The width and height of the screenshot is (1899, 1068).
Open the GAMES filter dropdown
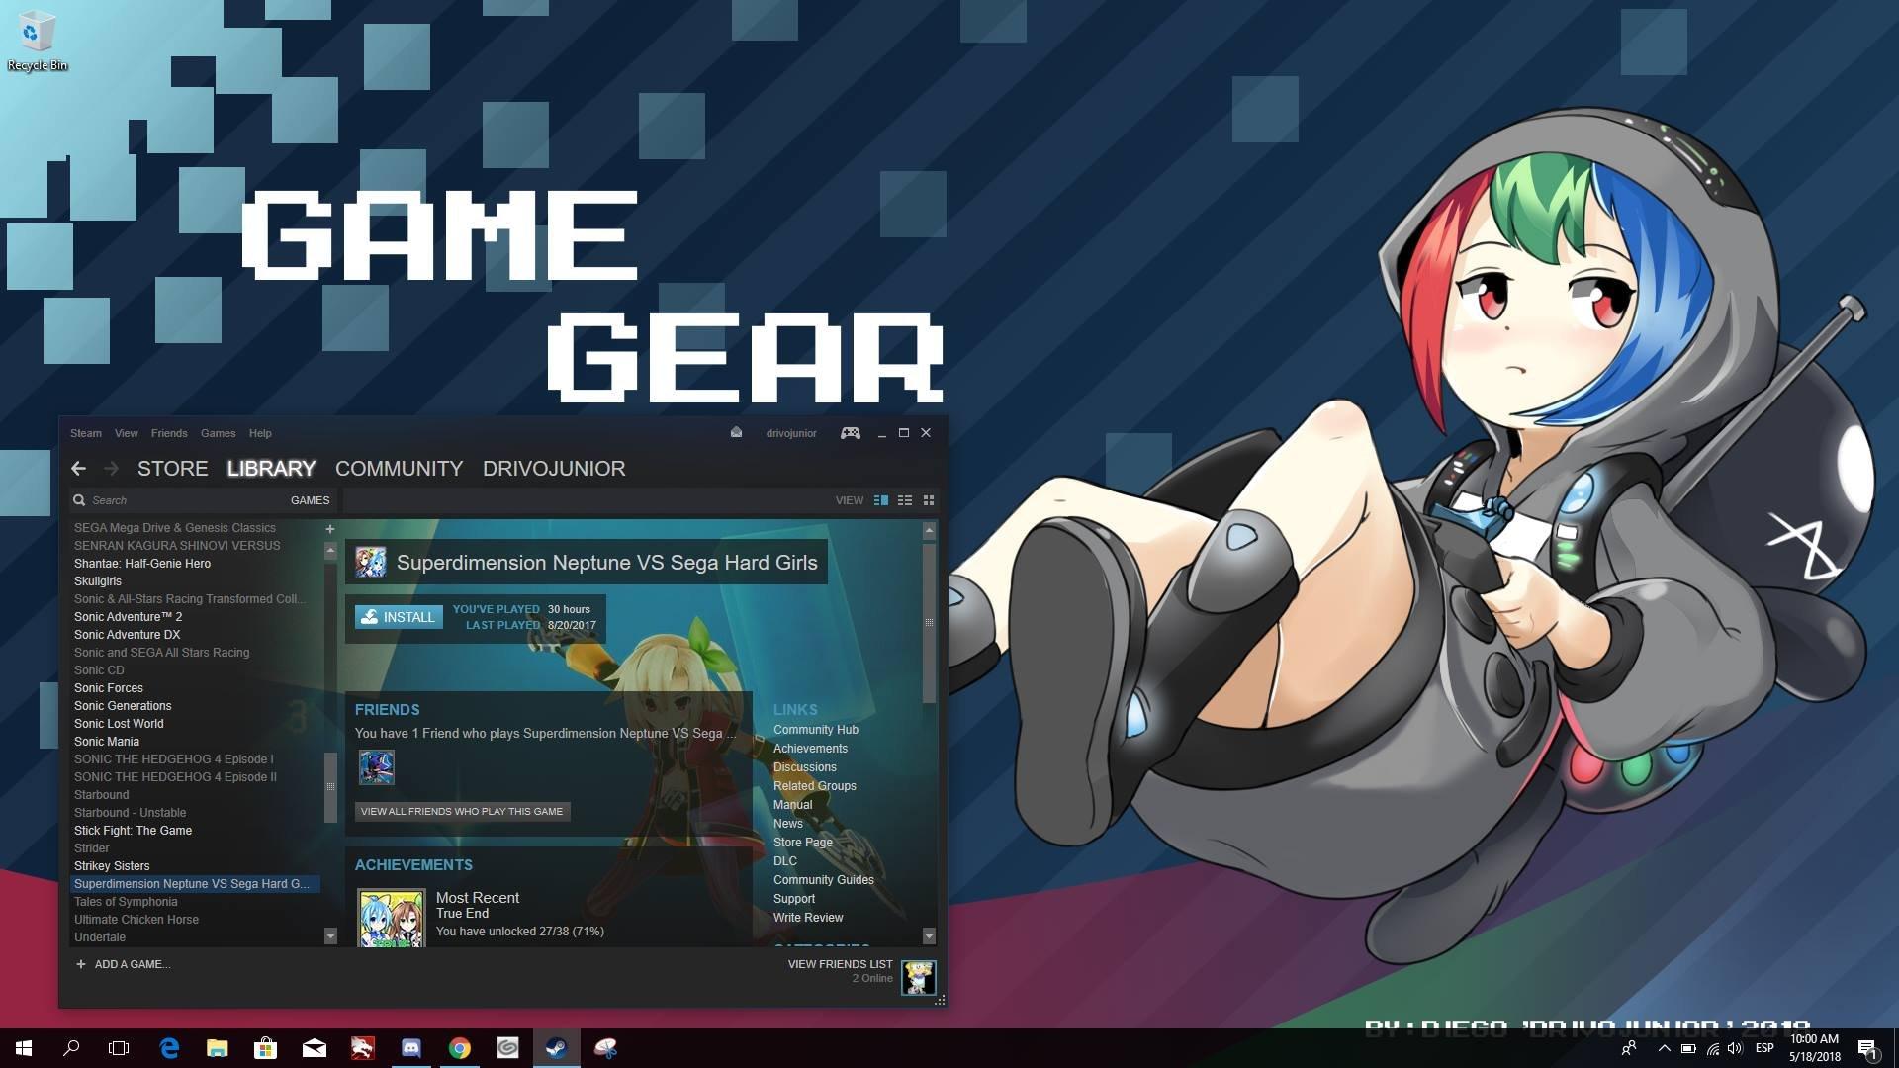click(310, 500)
